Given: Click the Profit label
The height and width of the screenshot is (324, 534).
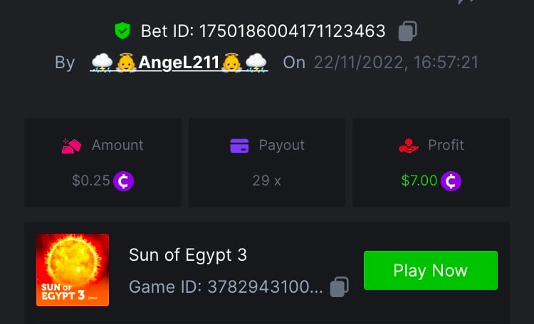Looking at the screenshot, I should pos(446,146).
